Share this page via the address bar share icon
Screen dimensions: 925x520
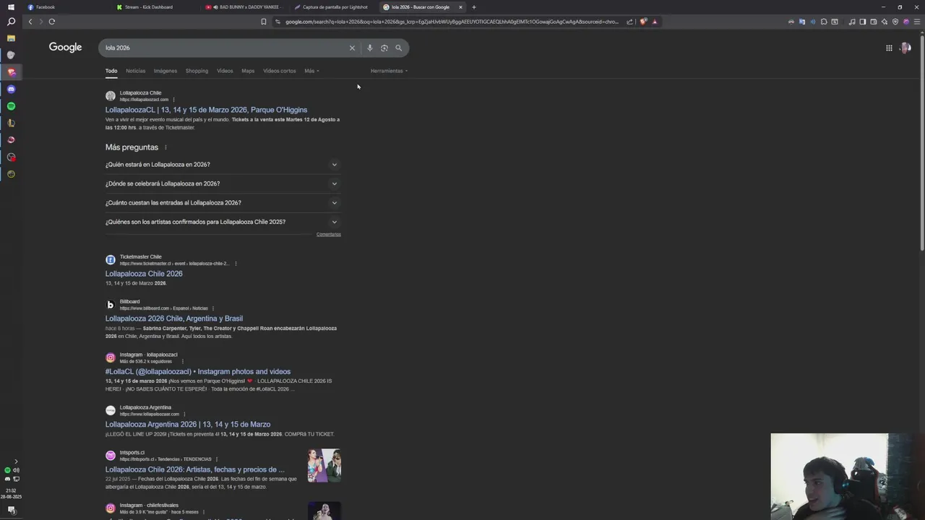pyautogui.click(x=629, y=22)
